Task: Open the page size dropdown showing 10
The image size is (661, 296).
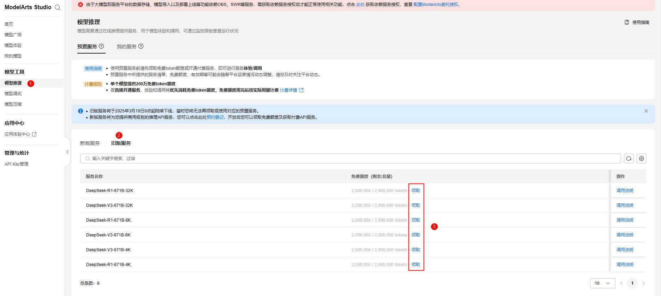Action: (602, 283)
